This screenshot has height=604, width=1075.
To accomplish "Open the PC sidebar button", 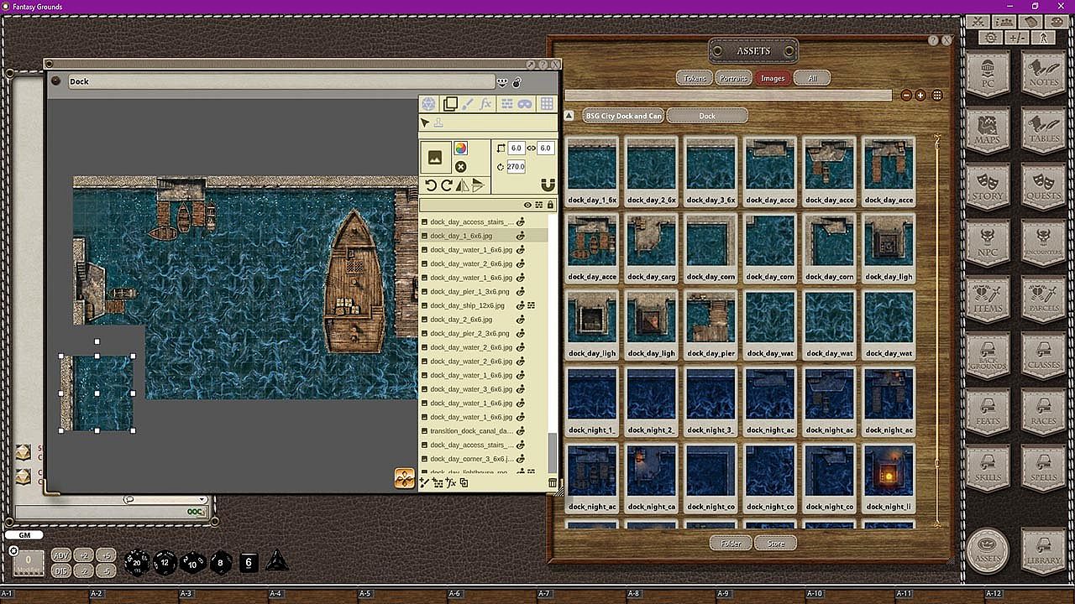I will [x=987, y=72].
